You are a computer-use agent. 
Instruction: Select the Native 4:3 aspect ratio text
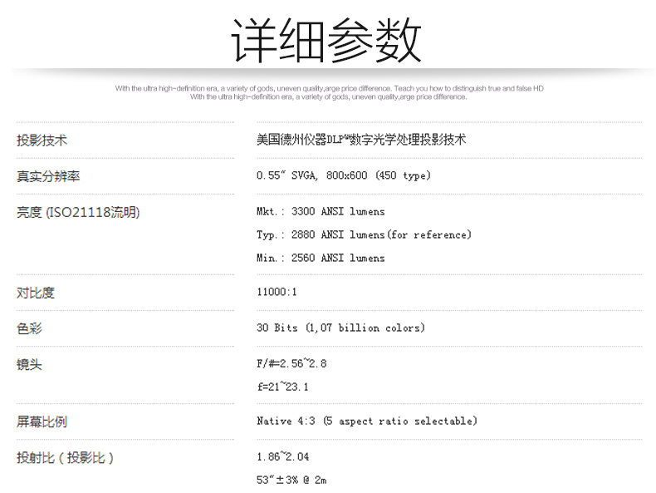coord(366,422)
